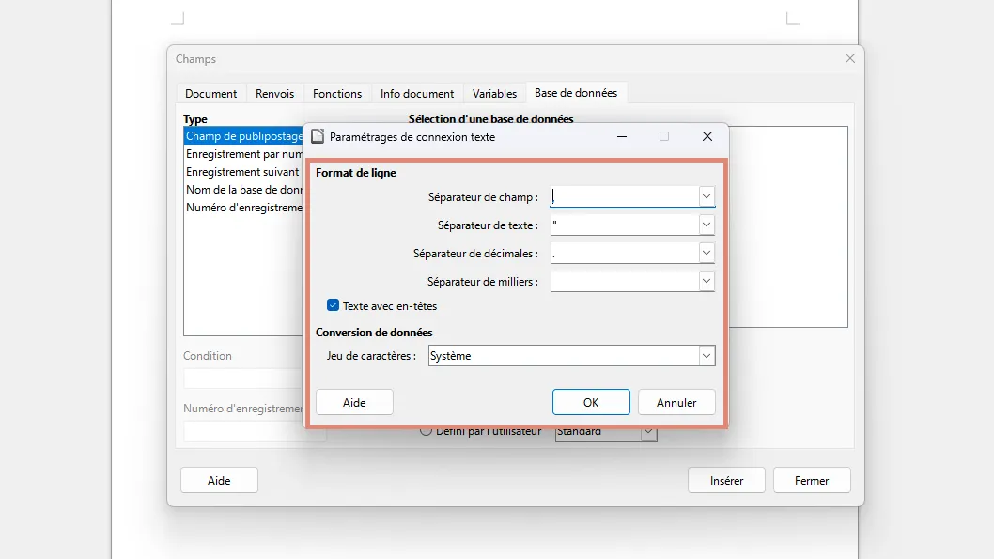Select Enregistrement suivant type row
Viewport: 994px width, 559px height.
(x=244, y=172)
